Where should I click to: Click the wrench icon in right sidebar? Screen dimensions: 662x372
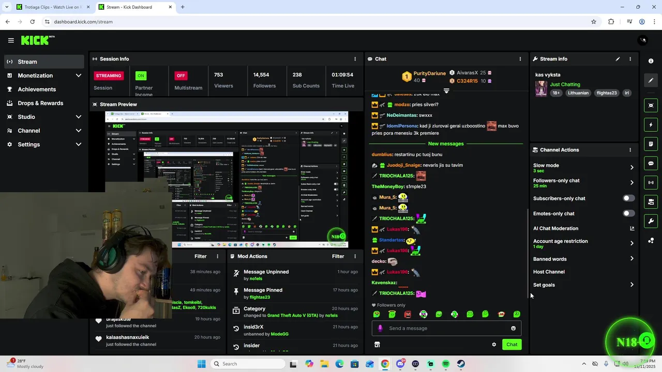point(651,221)
